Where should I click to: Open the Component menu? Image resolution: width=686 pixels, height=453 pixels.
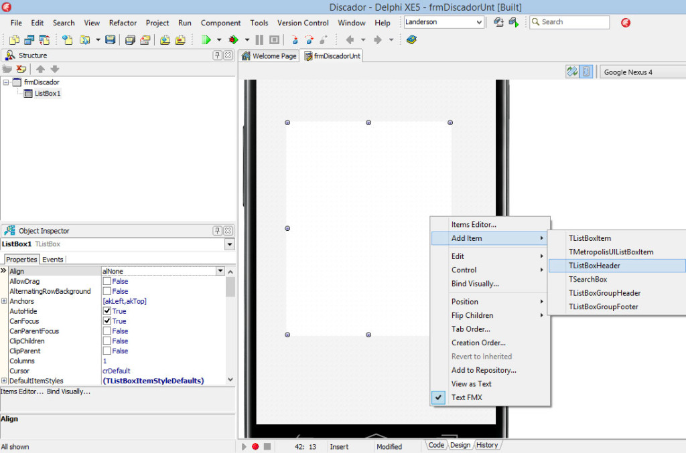(220, 23)
